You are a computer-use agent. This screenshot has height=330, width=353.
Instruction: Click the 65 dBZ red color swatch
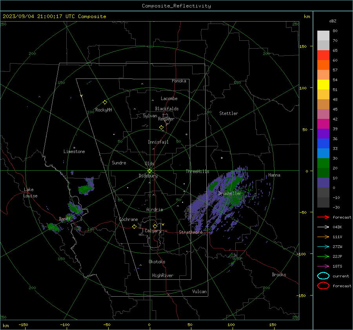[x=323, y=55]
